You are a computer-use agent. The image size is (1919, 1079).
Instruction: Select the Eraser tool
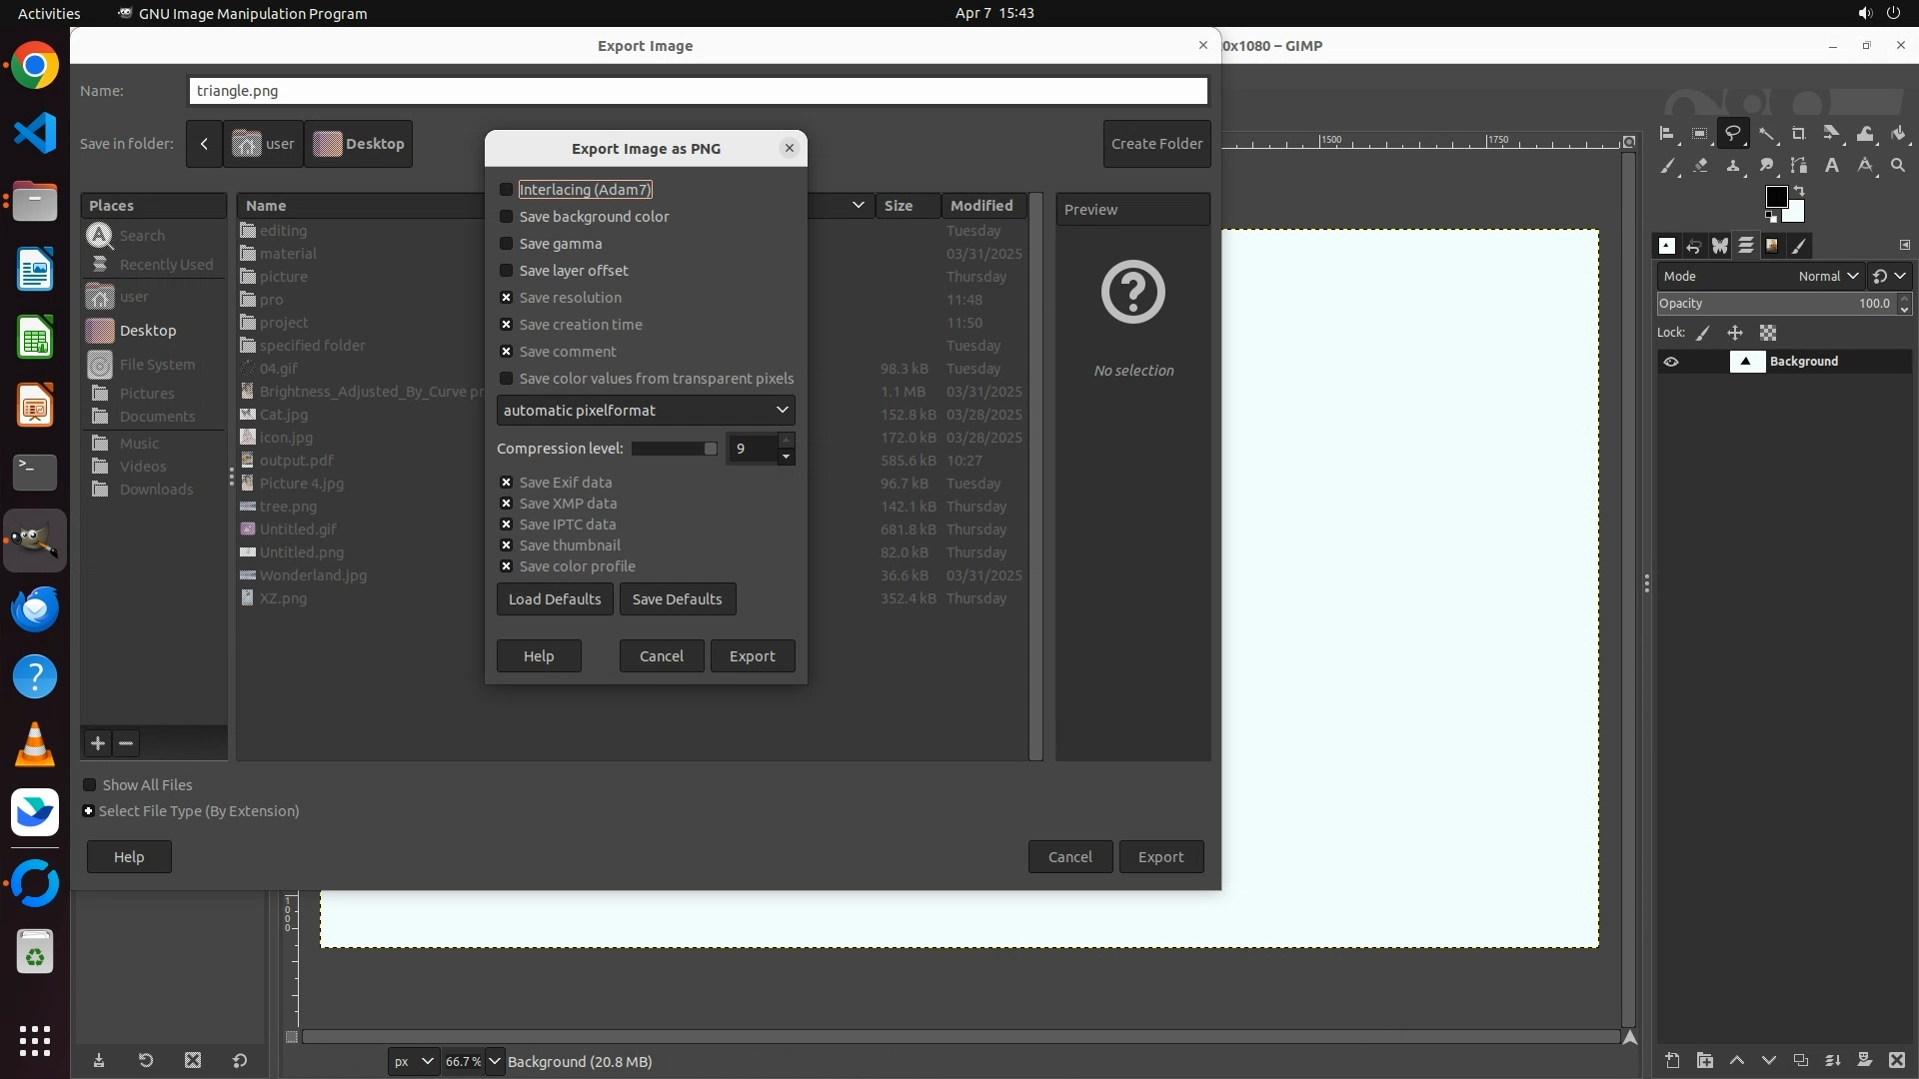(x=1700, y=165)
